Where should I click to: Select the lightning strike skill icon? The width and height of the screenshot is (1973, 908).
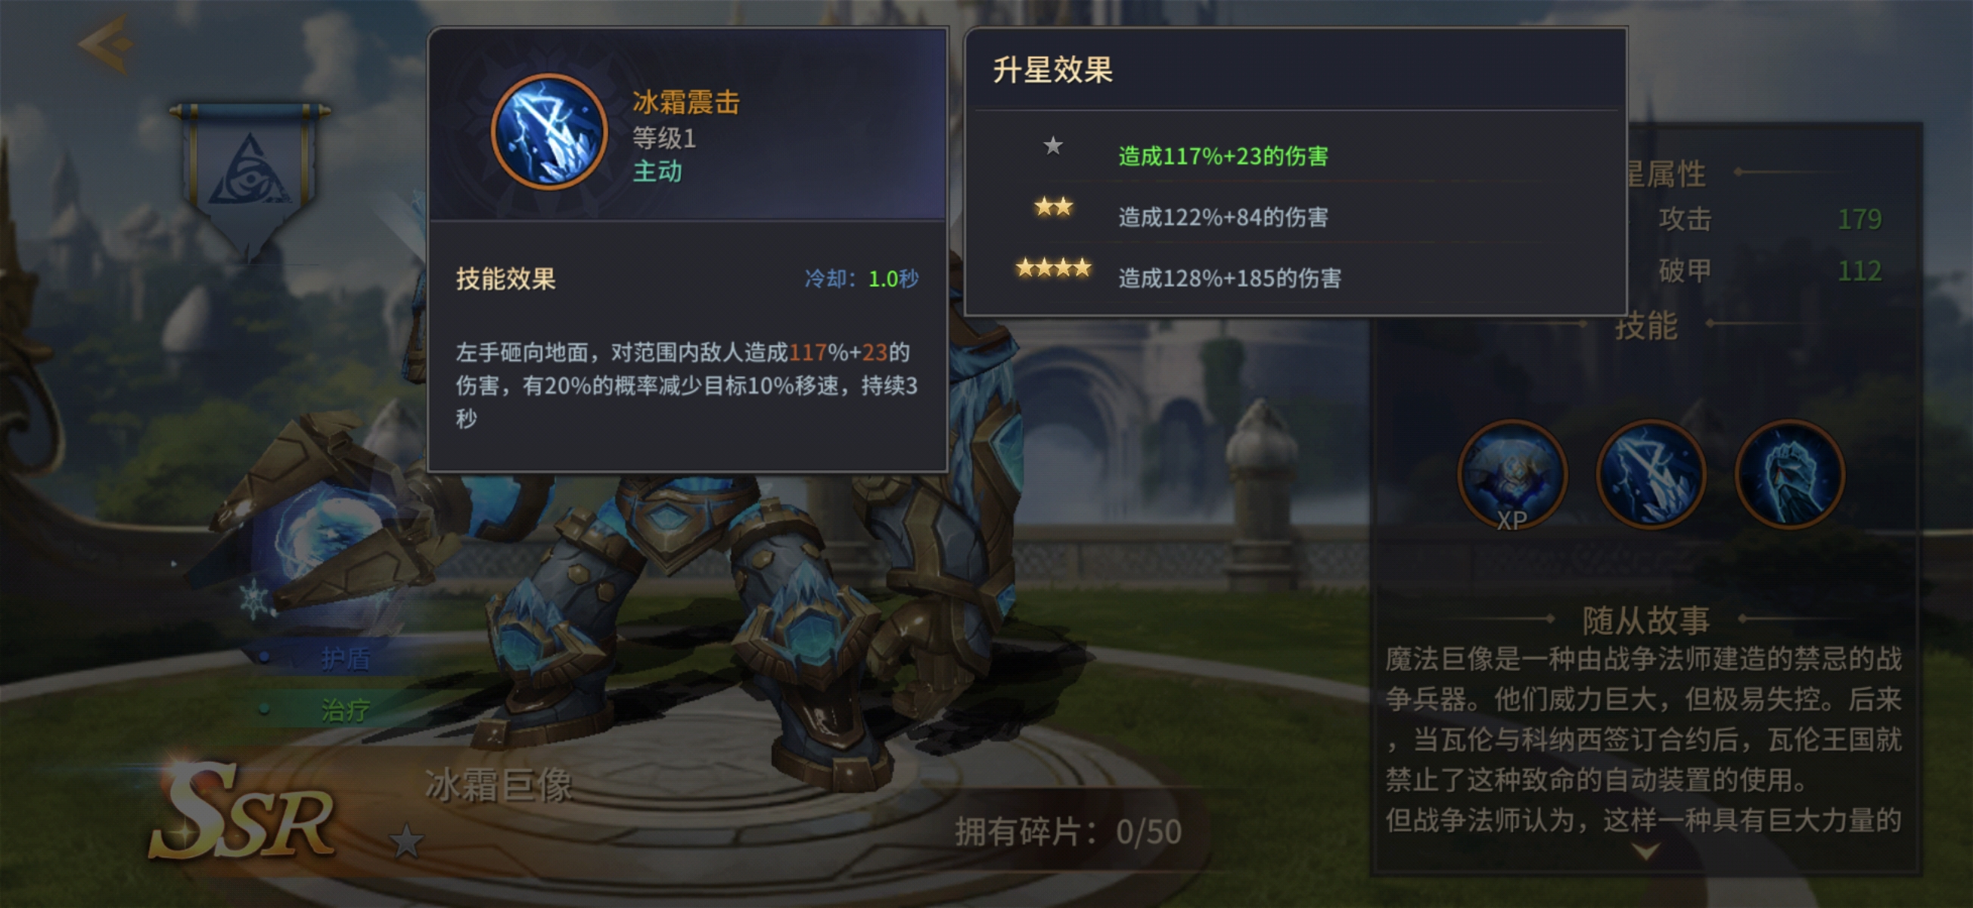tap(1651, 475)
